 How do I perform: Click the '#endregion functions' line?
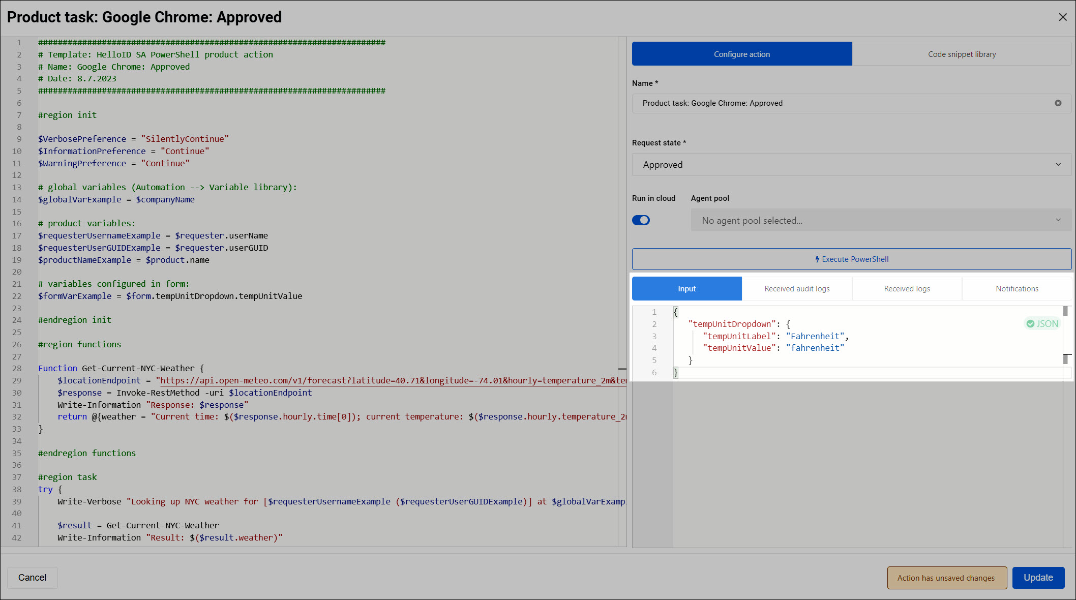87,453
